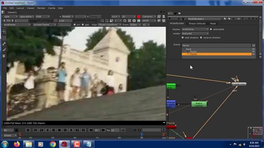This screenshot has height=148, width=264.
Task: Go to last frame
Action: [x=83, y=130]
